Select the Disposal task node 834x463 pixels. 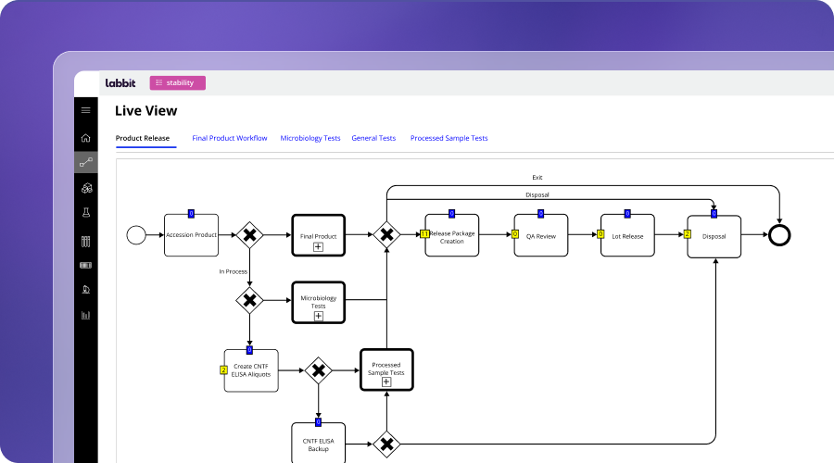(x=714, y=236)
